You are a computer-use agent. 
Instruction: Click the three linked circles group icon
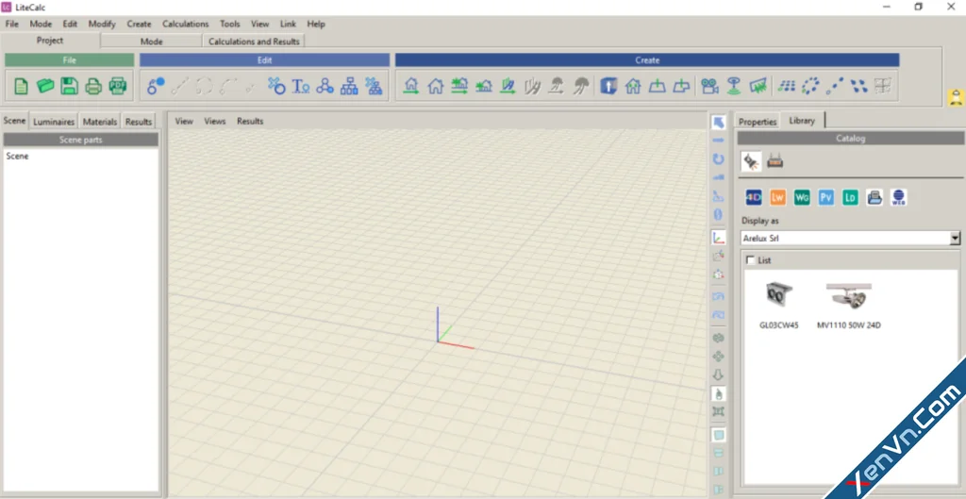coord(325,86)
